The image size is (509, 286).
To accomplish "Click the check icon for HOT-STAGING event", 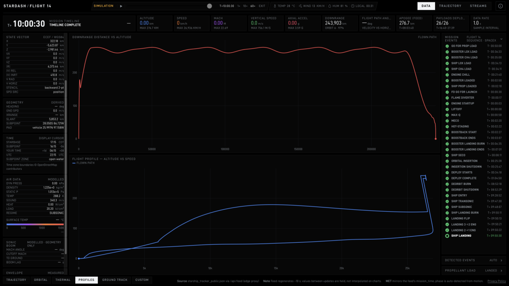I will coord(447,127).
